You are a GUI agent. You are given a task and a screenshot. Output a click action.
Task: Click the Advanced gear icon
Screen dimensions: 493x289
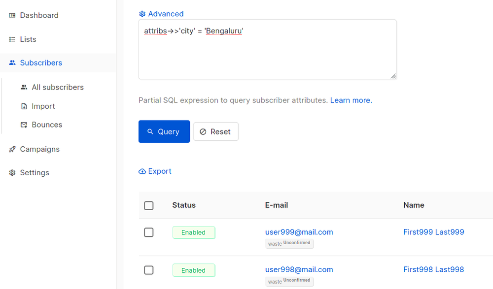tap(142, 14)
